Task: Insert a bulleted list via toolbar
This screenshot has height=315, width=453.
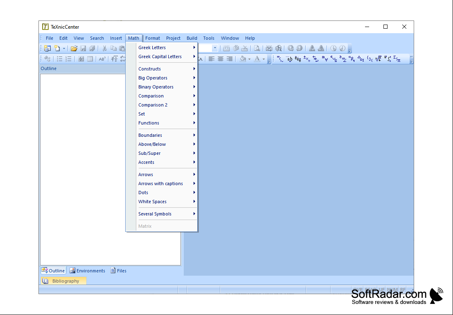Action: pyautogui.click(x=59, y=59)
